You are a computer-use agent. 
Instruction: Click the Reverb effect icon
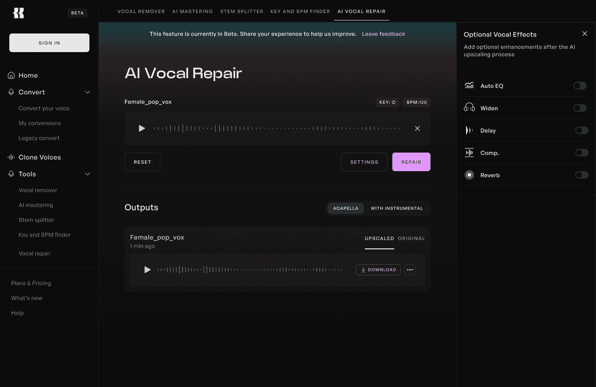(x=469, y=175)
